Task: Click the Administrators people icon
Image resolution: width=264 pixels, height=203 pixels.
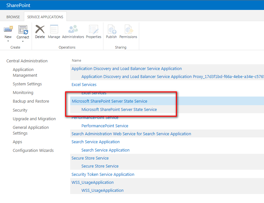Action: [x=73, y=29]
